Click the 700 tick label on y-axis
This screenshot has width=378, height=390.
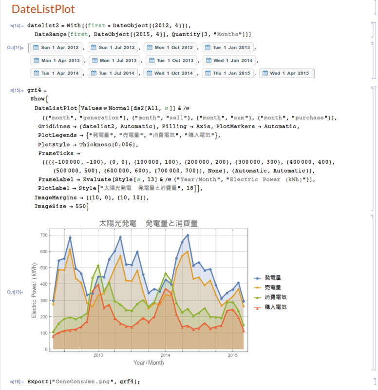pos(44,235)
